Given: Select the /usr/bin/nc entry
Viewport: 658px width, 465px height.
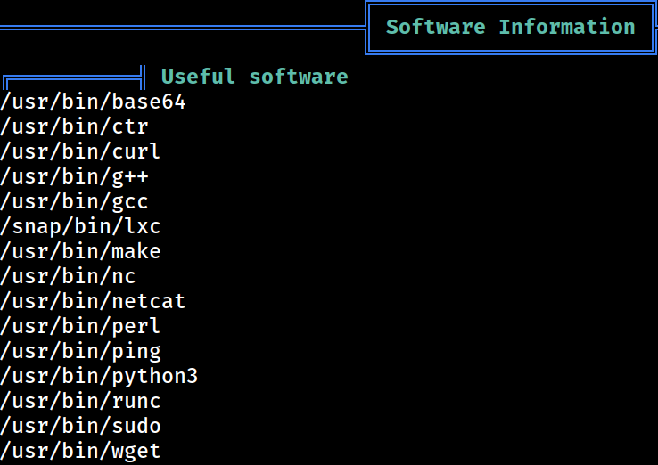Looking at the screenshot, I should pos(68,276).
